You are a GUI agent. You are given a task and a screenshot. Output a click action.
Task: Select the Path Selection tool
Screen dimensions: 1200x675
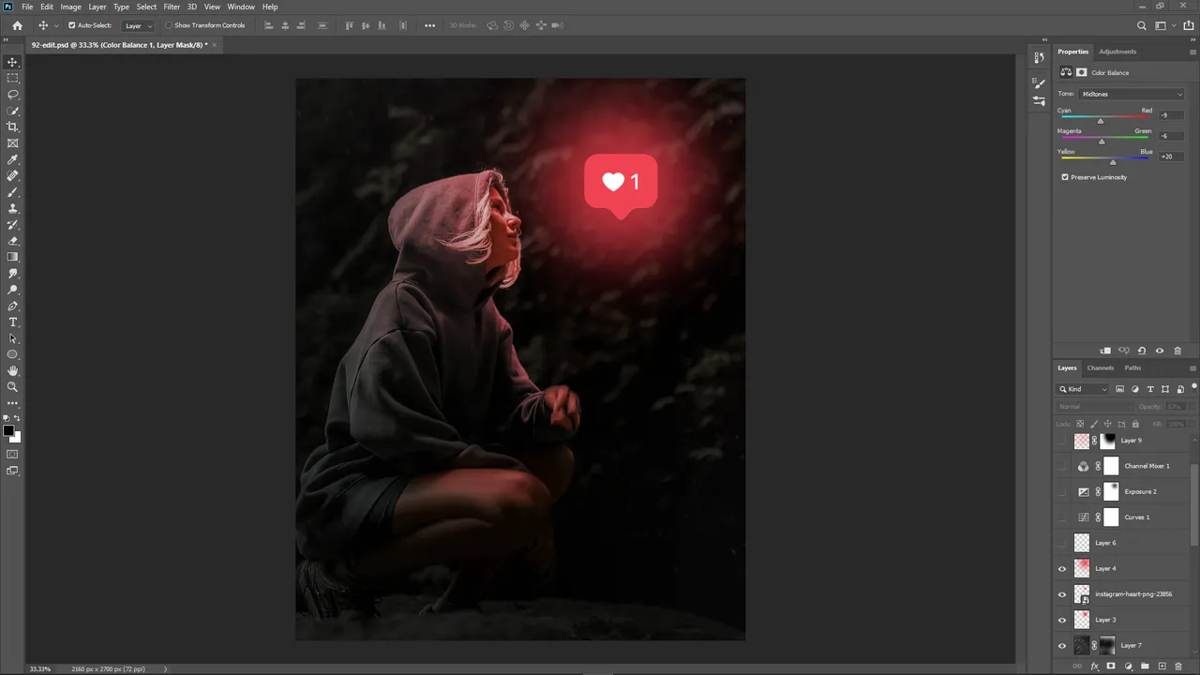pos(12,338)
